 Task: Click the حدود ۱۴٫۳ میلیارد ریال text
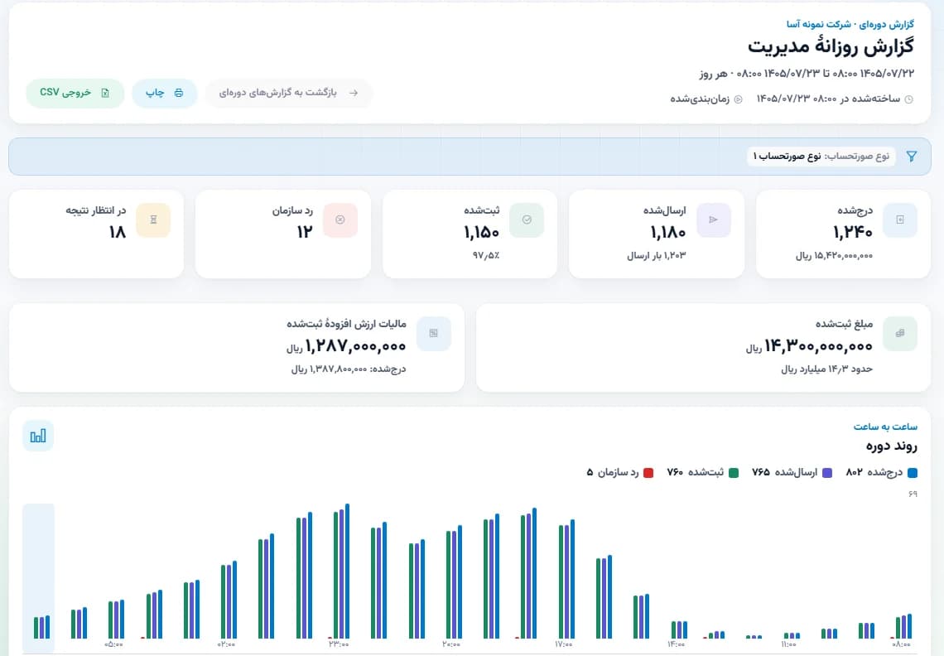(826, 369)
